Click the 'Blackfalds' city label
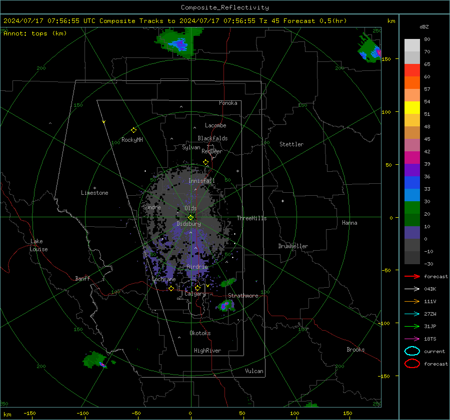Image resolution: width=450 pixels, height=420 pixels. click(212, 138)
